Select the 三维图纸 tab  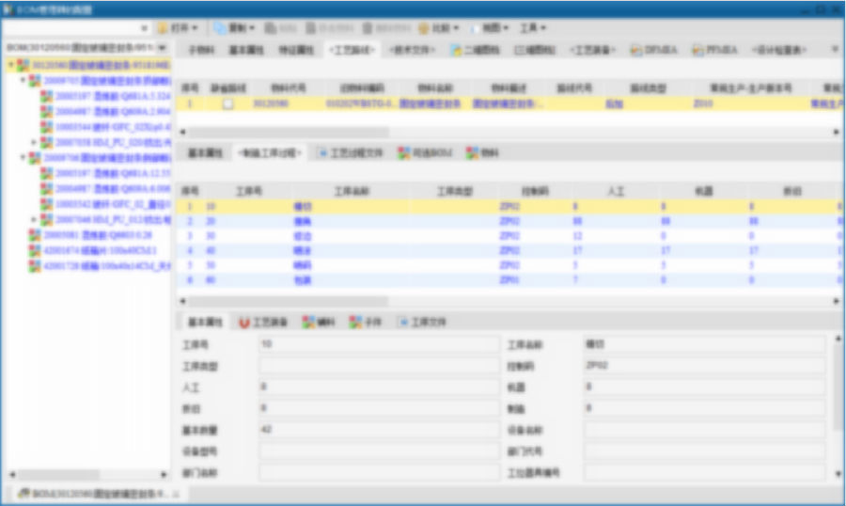[x=535, y=50]
